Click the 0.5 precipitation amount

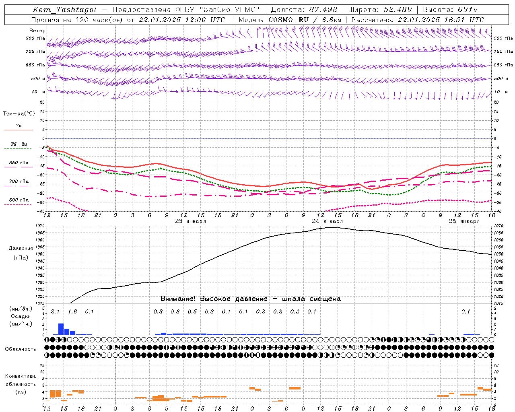coord(192,311)
